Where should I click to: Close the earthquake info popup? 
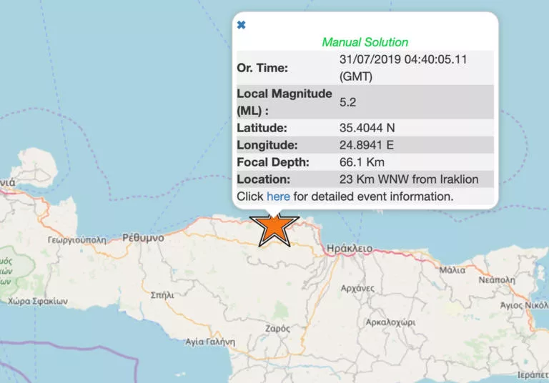click(241, 25)
